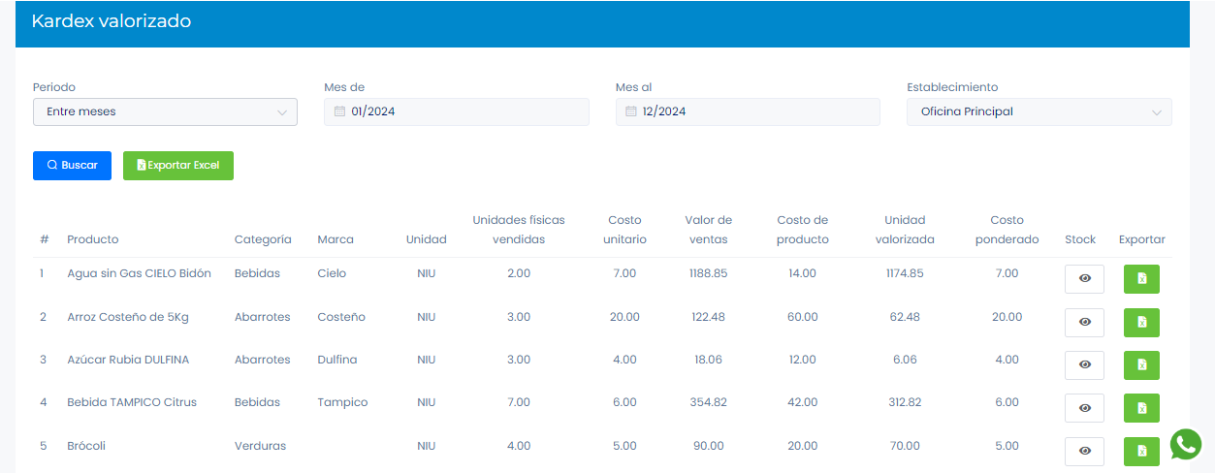
Task: Export Brócoli row to Excel
Action: tap(1141, 451)
